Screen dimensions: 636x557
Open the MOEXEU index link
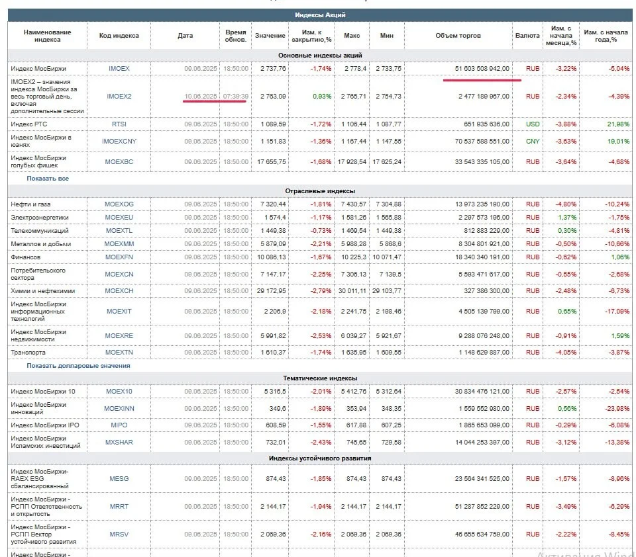pyautogui.click(x=119, y=218)
